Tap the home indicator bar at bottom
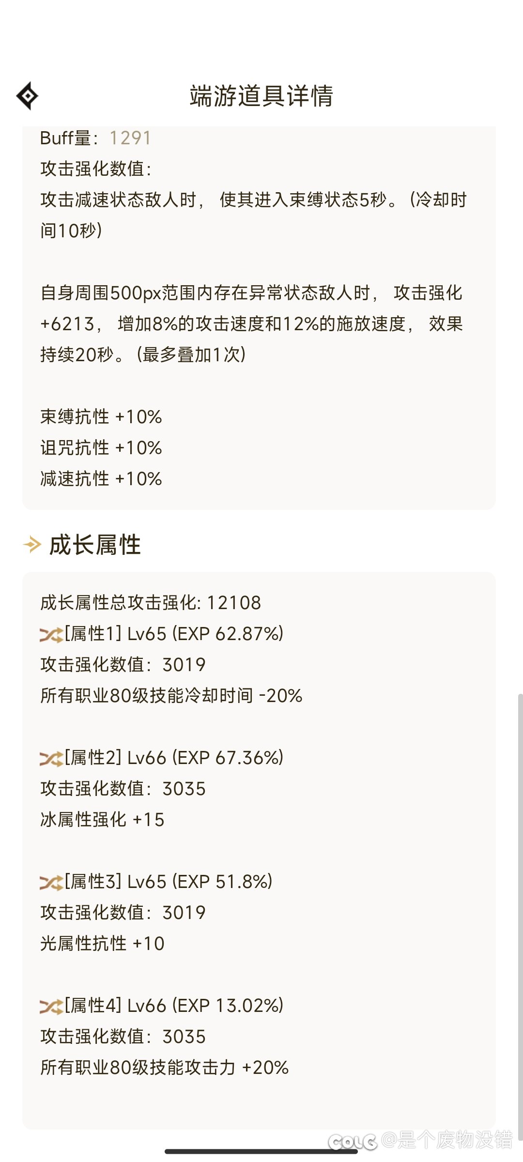 (261, 1151)
